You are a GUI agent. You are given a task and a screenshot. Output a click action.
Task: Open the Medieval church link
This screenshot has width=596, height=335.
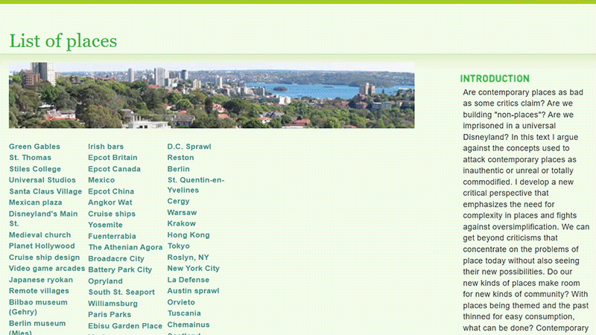(x=40, y=235)
